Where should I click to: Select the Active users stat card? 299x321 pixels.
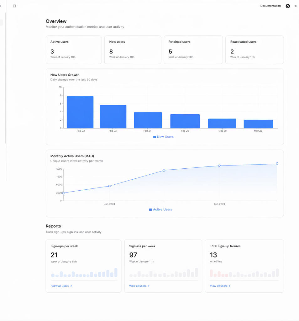pos(74,50)
